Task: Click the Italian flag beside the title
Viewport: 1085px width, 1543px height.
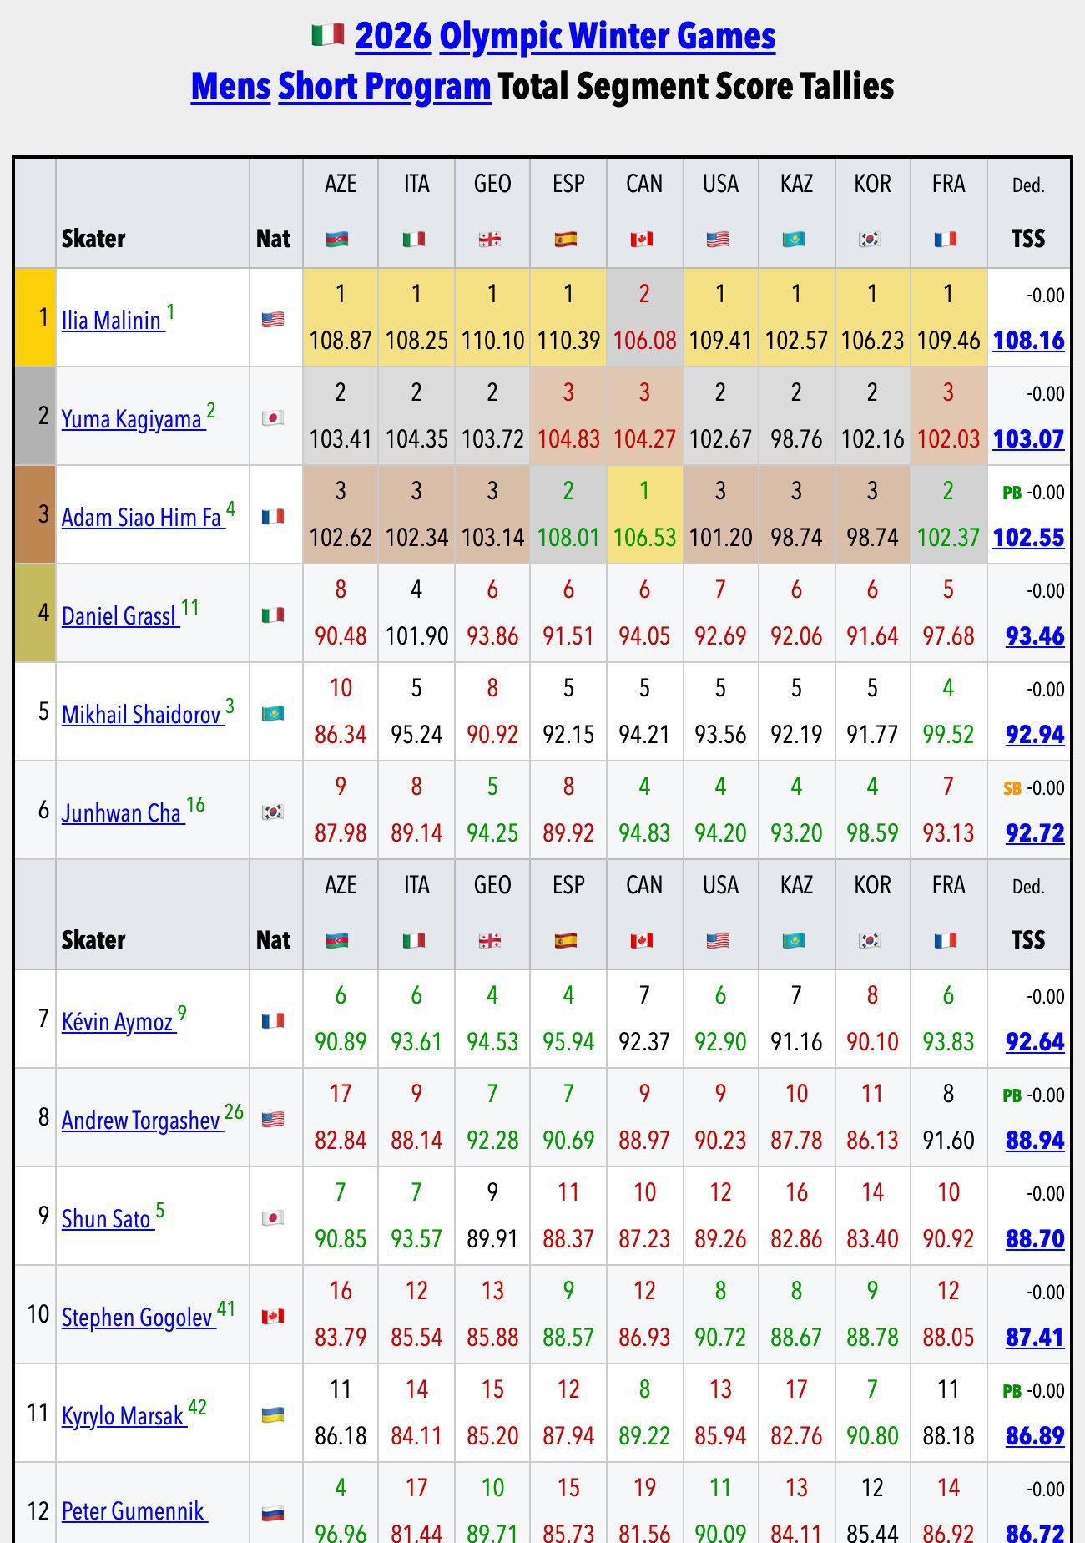Action: tap(328, 35)
